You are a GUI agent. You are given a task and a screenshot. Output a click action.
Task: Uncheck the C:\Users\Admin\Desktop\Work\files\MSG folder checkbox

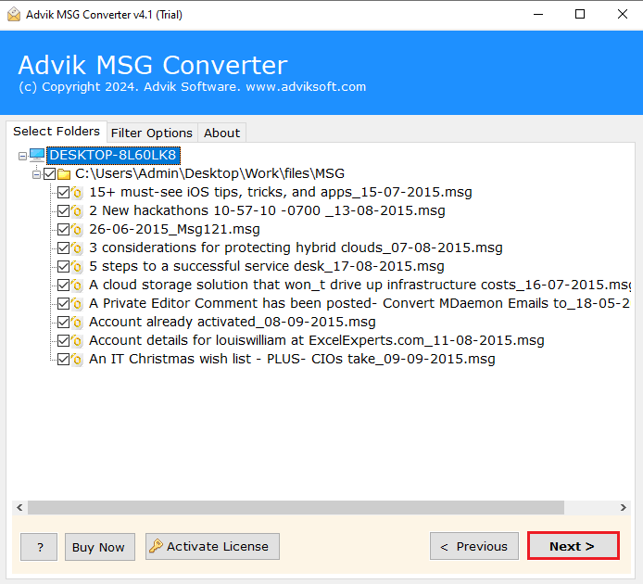tap(50, 174)
